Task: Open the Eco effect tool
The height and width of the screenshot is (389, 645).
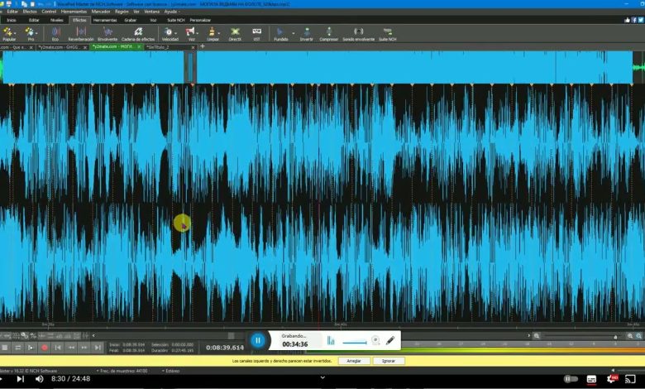Action: pos(55,33)
